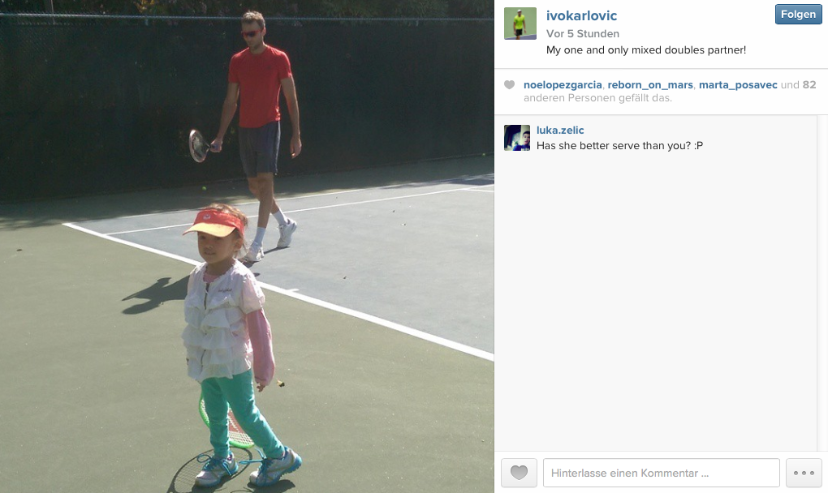
Task: Open luka.zelic avatar thumbnail
Action: [517, 138]
